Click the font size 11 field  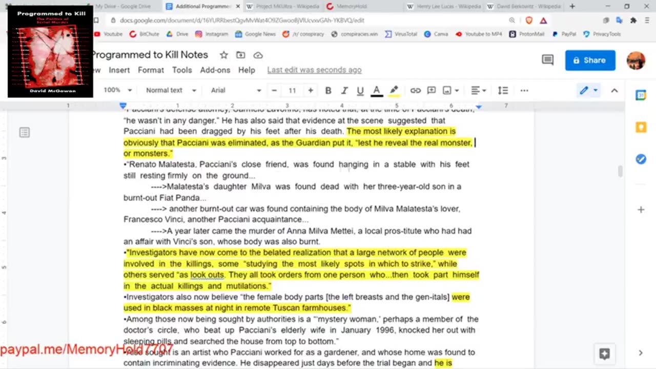(292, 90)
